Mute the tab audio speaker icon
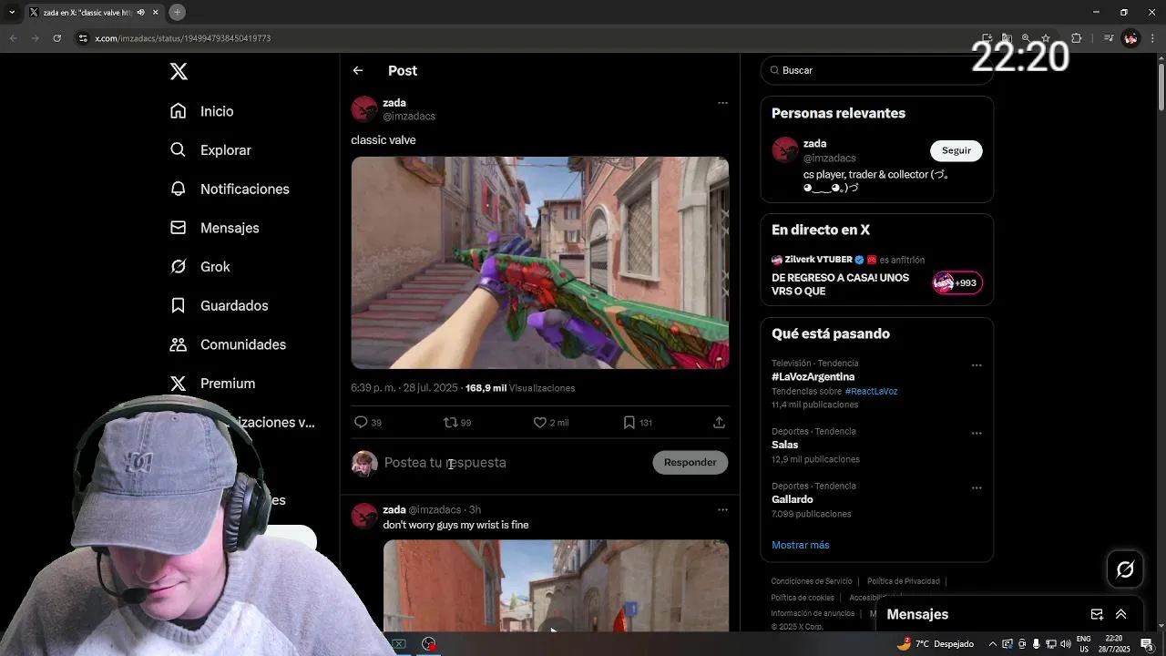 click(140, 12)
